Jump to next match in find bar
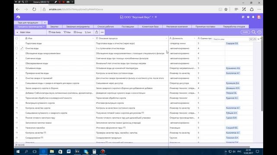This screenshot has height=155, width=277. 251,39
